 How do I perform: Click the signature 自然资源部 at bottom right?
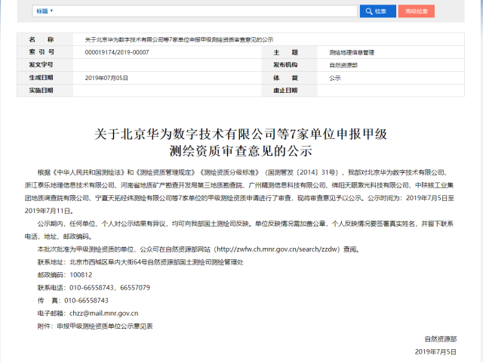tap(441, 339)
